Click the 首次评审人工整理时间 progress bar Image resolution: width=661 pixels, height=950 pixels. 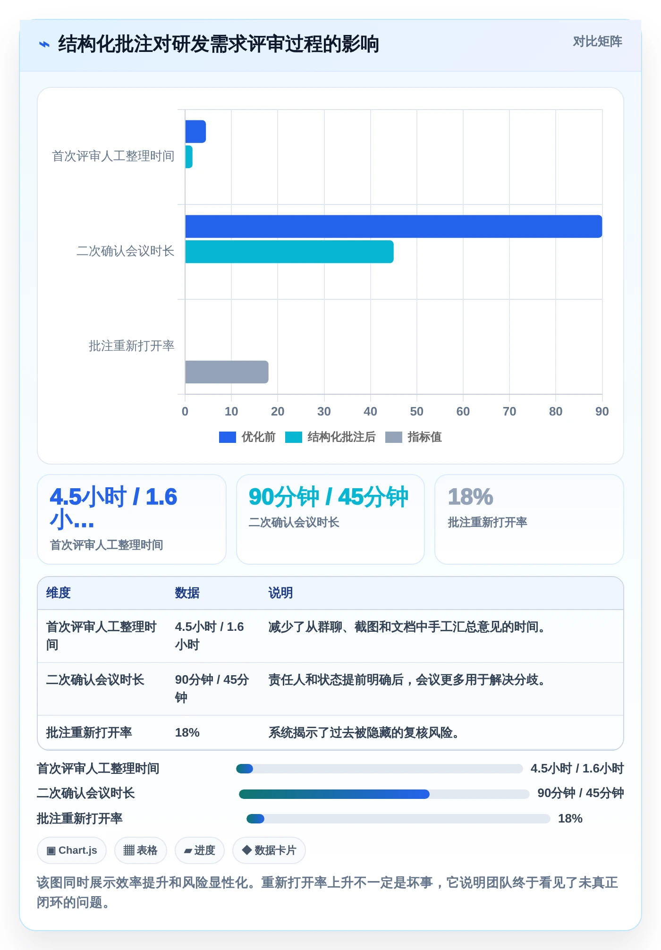coord(380,769)
